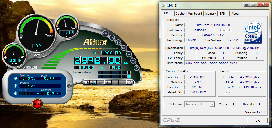Click the Rated FSB 1289.2 MHz field
The image size is (272, 128).
click(198, 92)
